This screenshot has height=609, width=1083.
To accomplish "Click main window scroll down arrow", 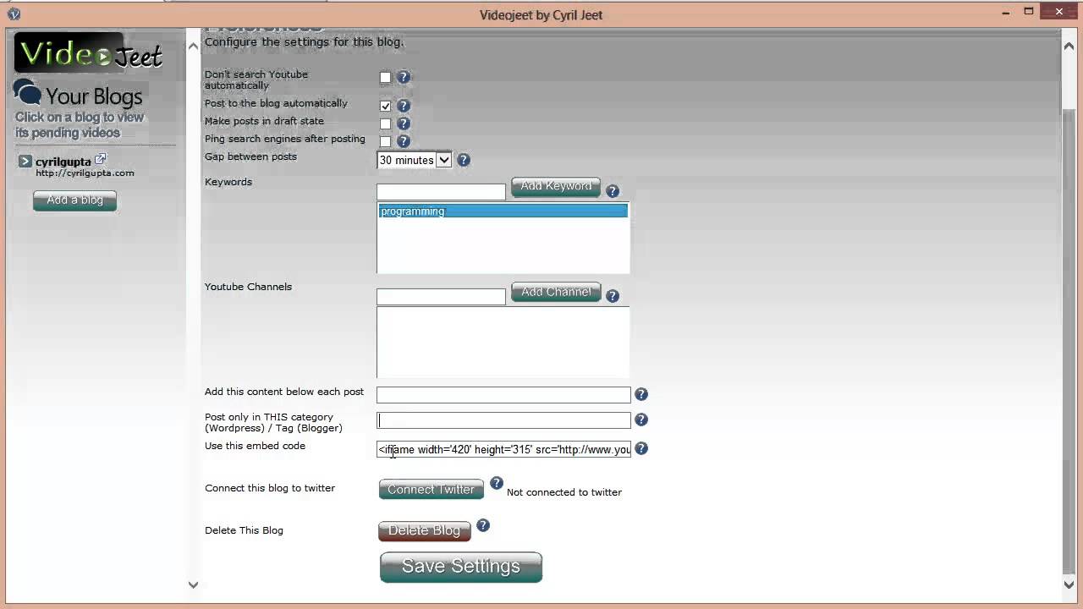I will point(1069,584).
